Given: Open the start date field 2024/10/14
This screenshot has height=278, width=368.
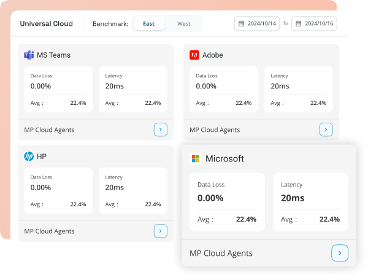Looking at the screenshot, I should point(258,24).
